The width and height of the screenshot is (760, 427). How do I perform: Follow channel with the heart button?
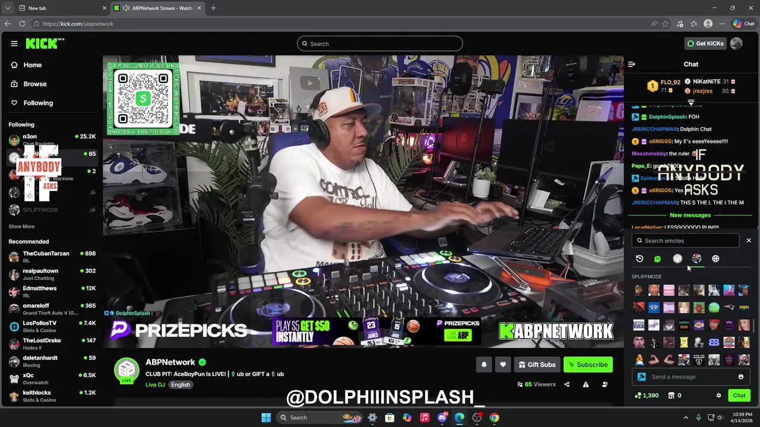tap(503, 365)
